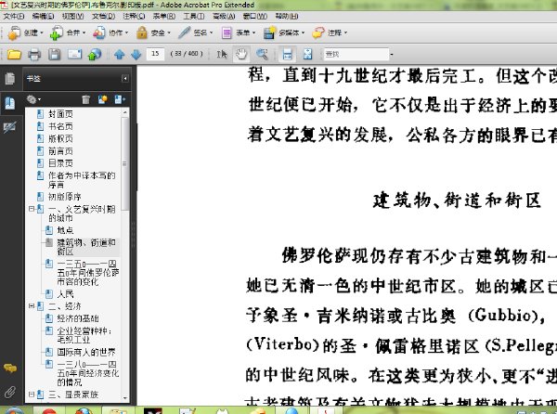Select the 前言页 bookmark
Image resolution: width=557 pixels, height=414 pixels.
tap(60, 151)
